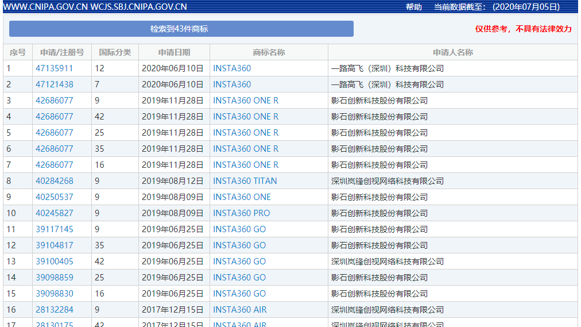Viewport: 581px width, 327px height.
Task: Open INSTA360 GO trademark in row 14
Action: (239, 278)
